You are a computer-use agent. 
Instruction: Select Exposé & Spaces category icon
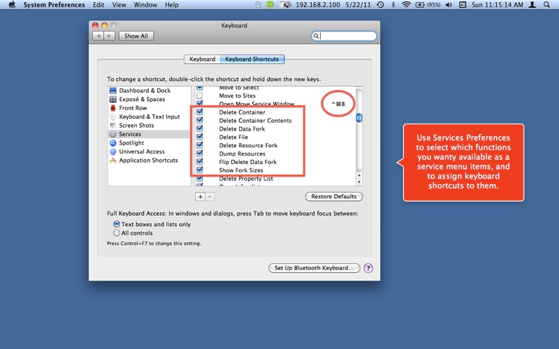112,99
